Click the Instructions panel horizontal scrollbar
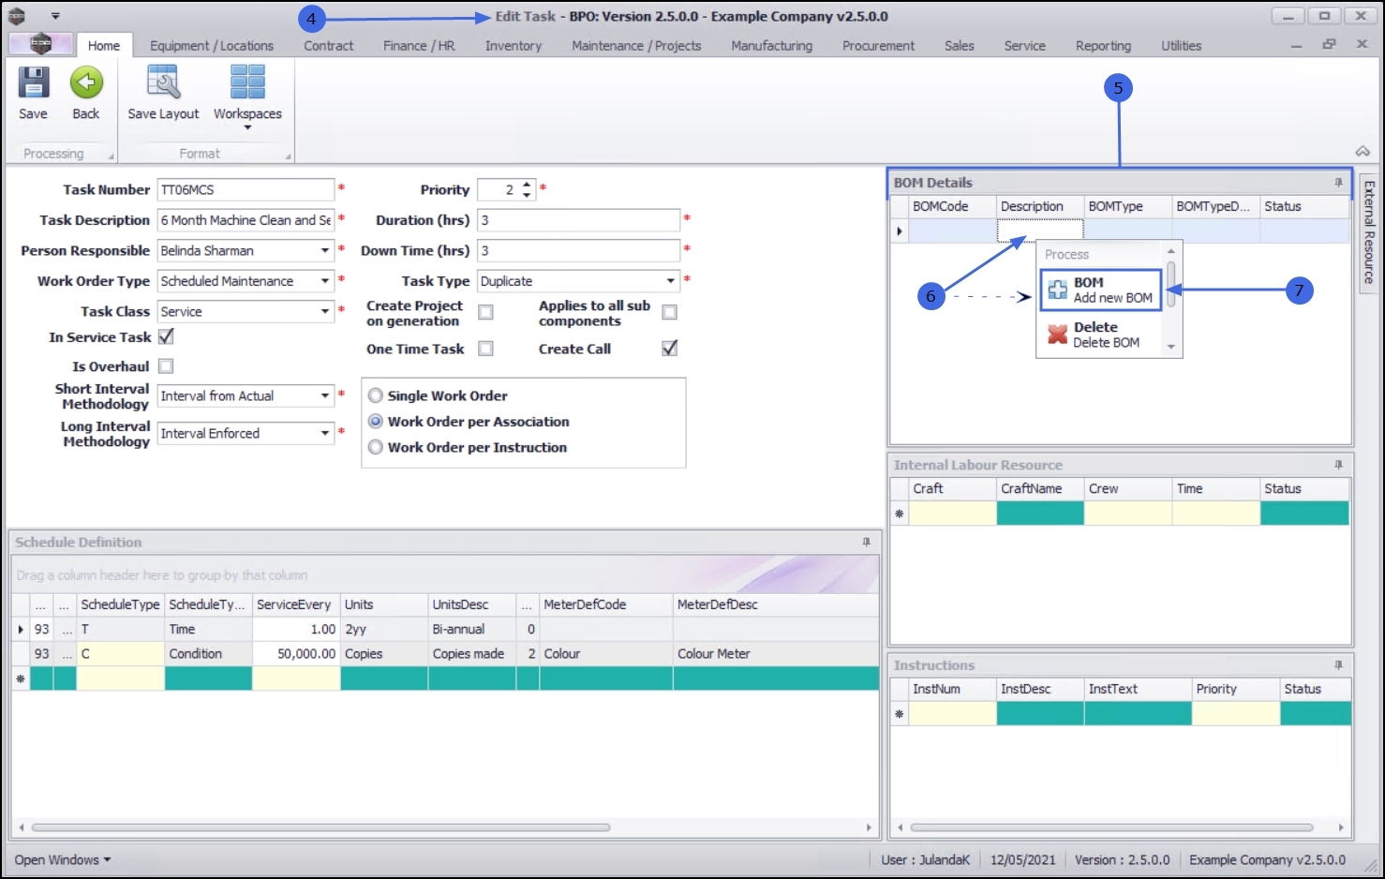This screenshot has width=1385, height=879. click(1111, 827)
